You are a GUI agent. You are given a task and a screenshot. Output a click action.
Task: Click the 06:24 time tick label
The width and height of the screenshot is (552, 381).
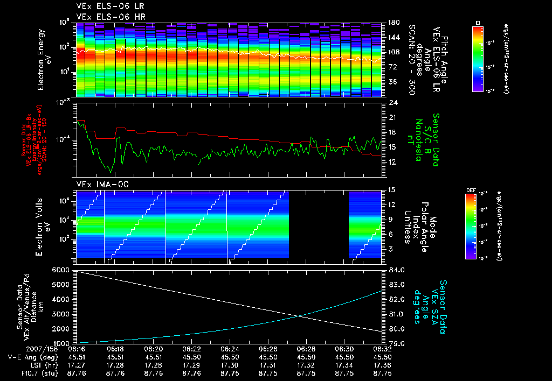point(230,349)
